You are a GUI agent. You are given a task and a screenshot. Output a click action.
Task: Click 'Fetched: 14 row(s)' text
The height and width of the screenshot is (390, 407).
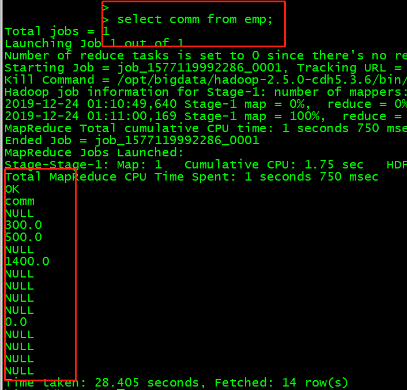tap(281, 382)
